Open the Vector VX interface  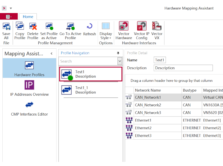coord(157,31)
